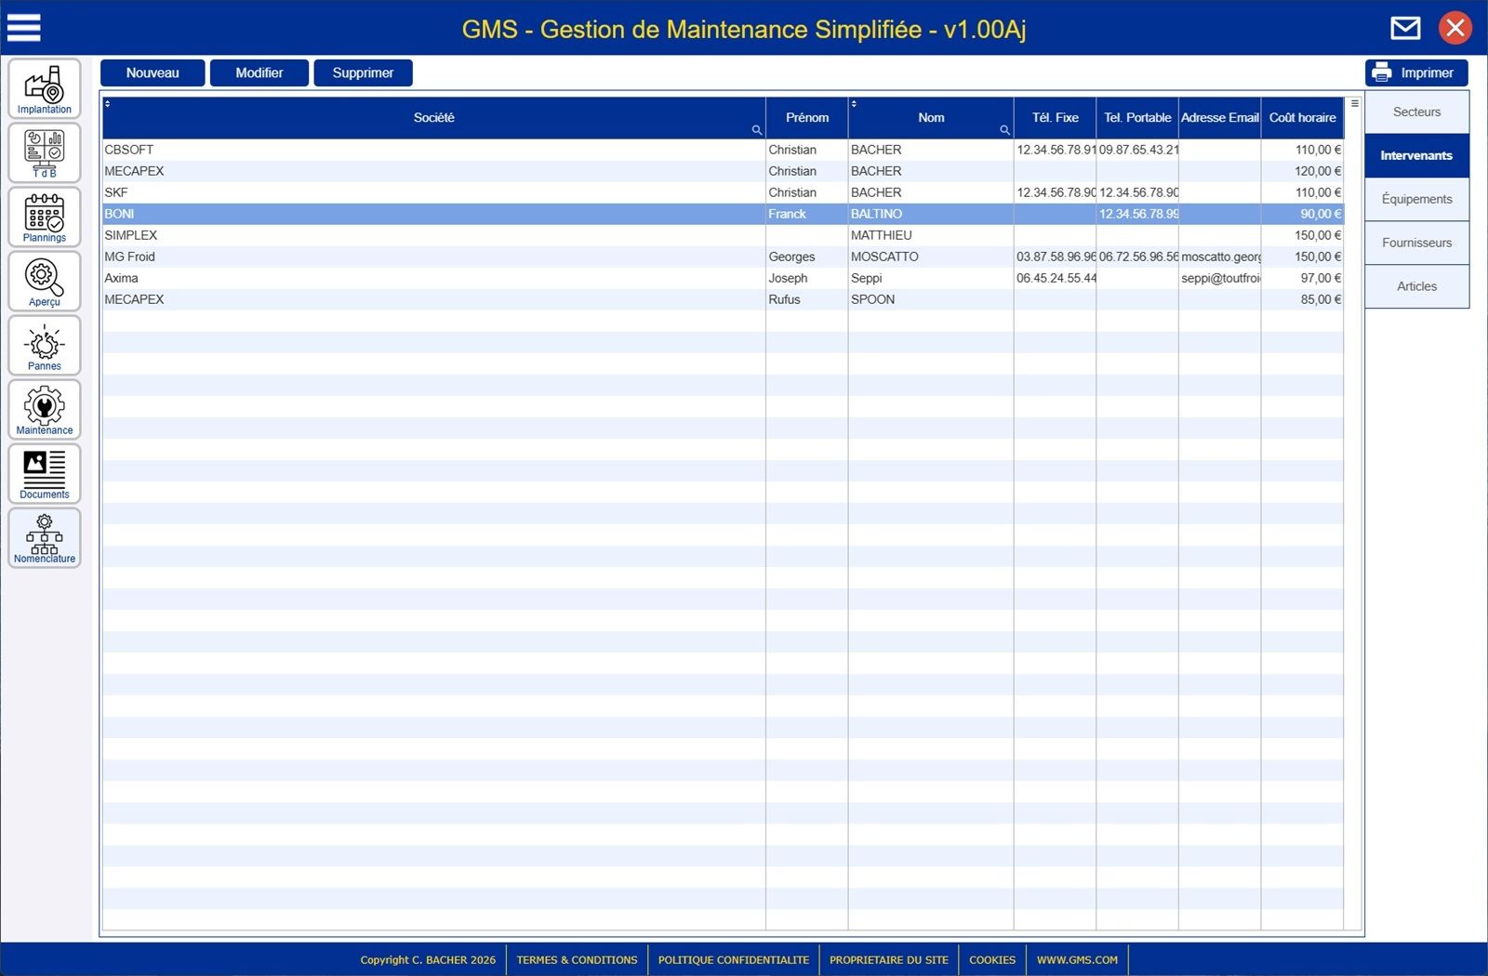This screenshot has height=976, width=1488.
Task: Open the Plannings calendar icon
Action: 45,218
